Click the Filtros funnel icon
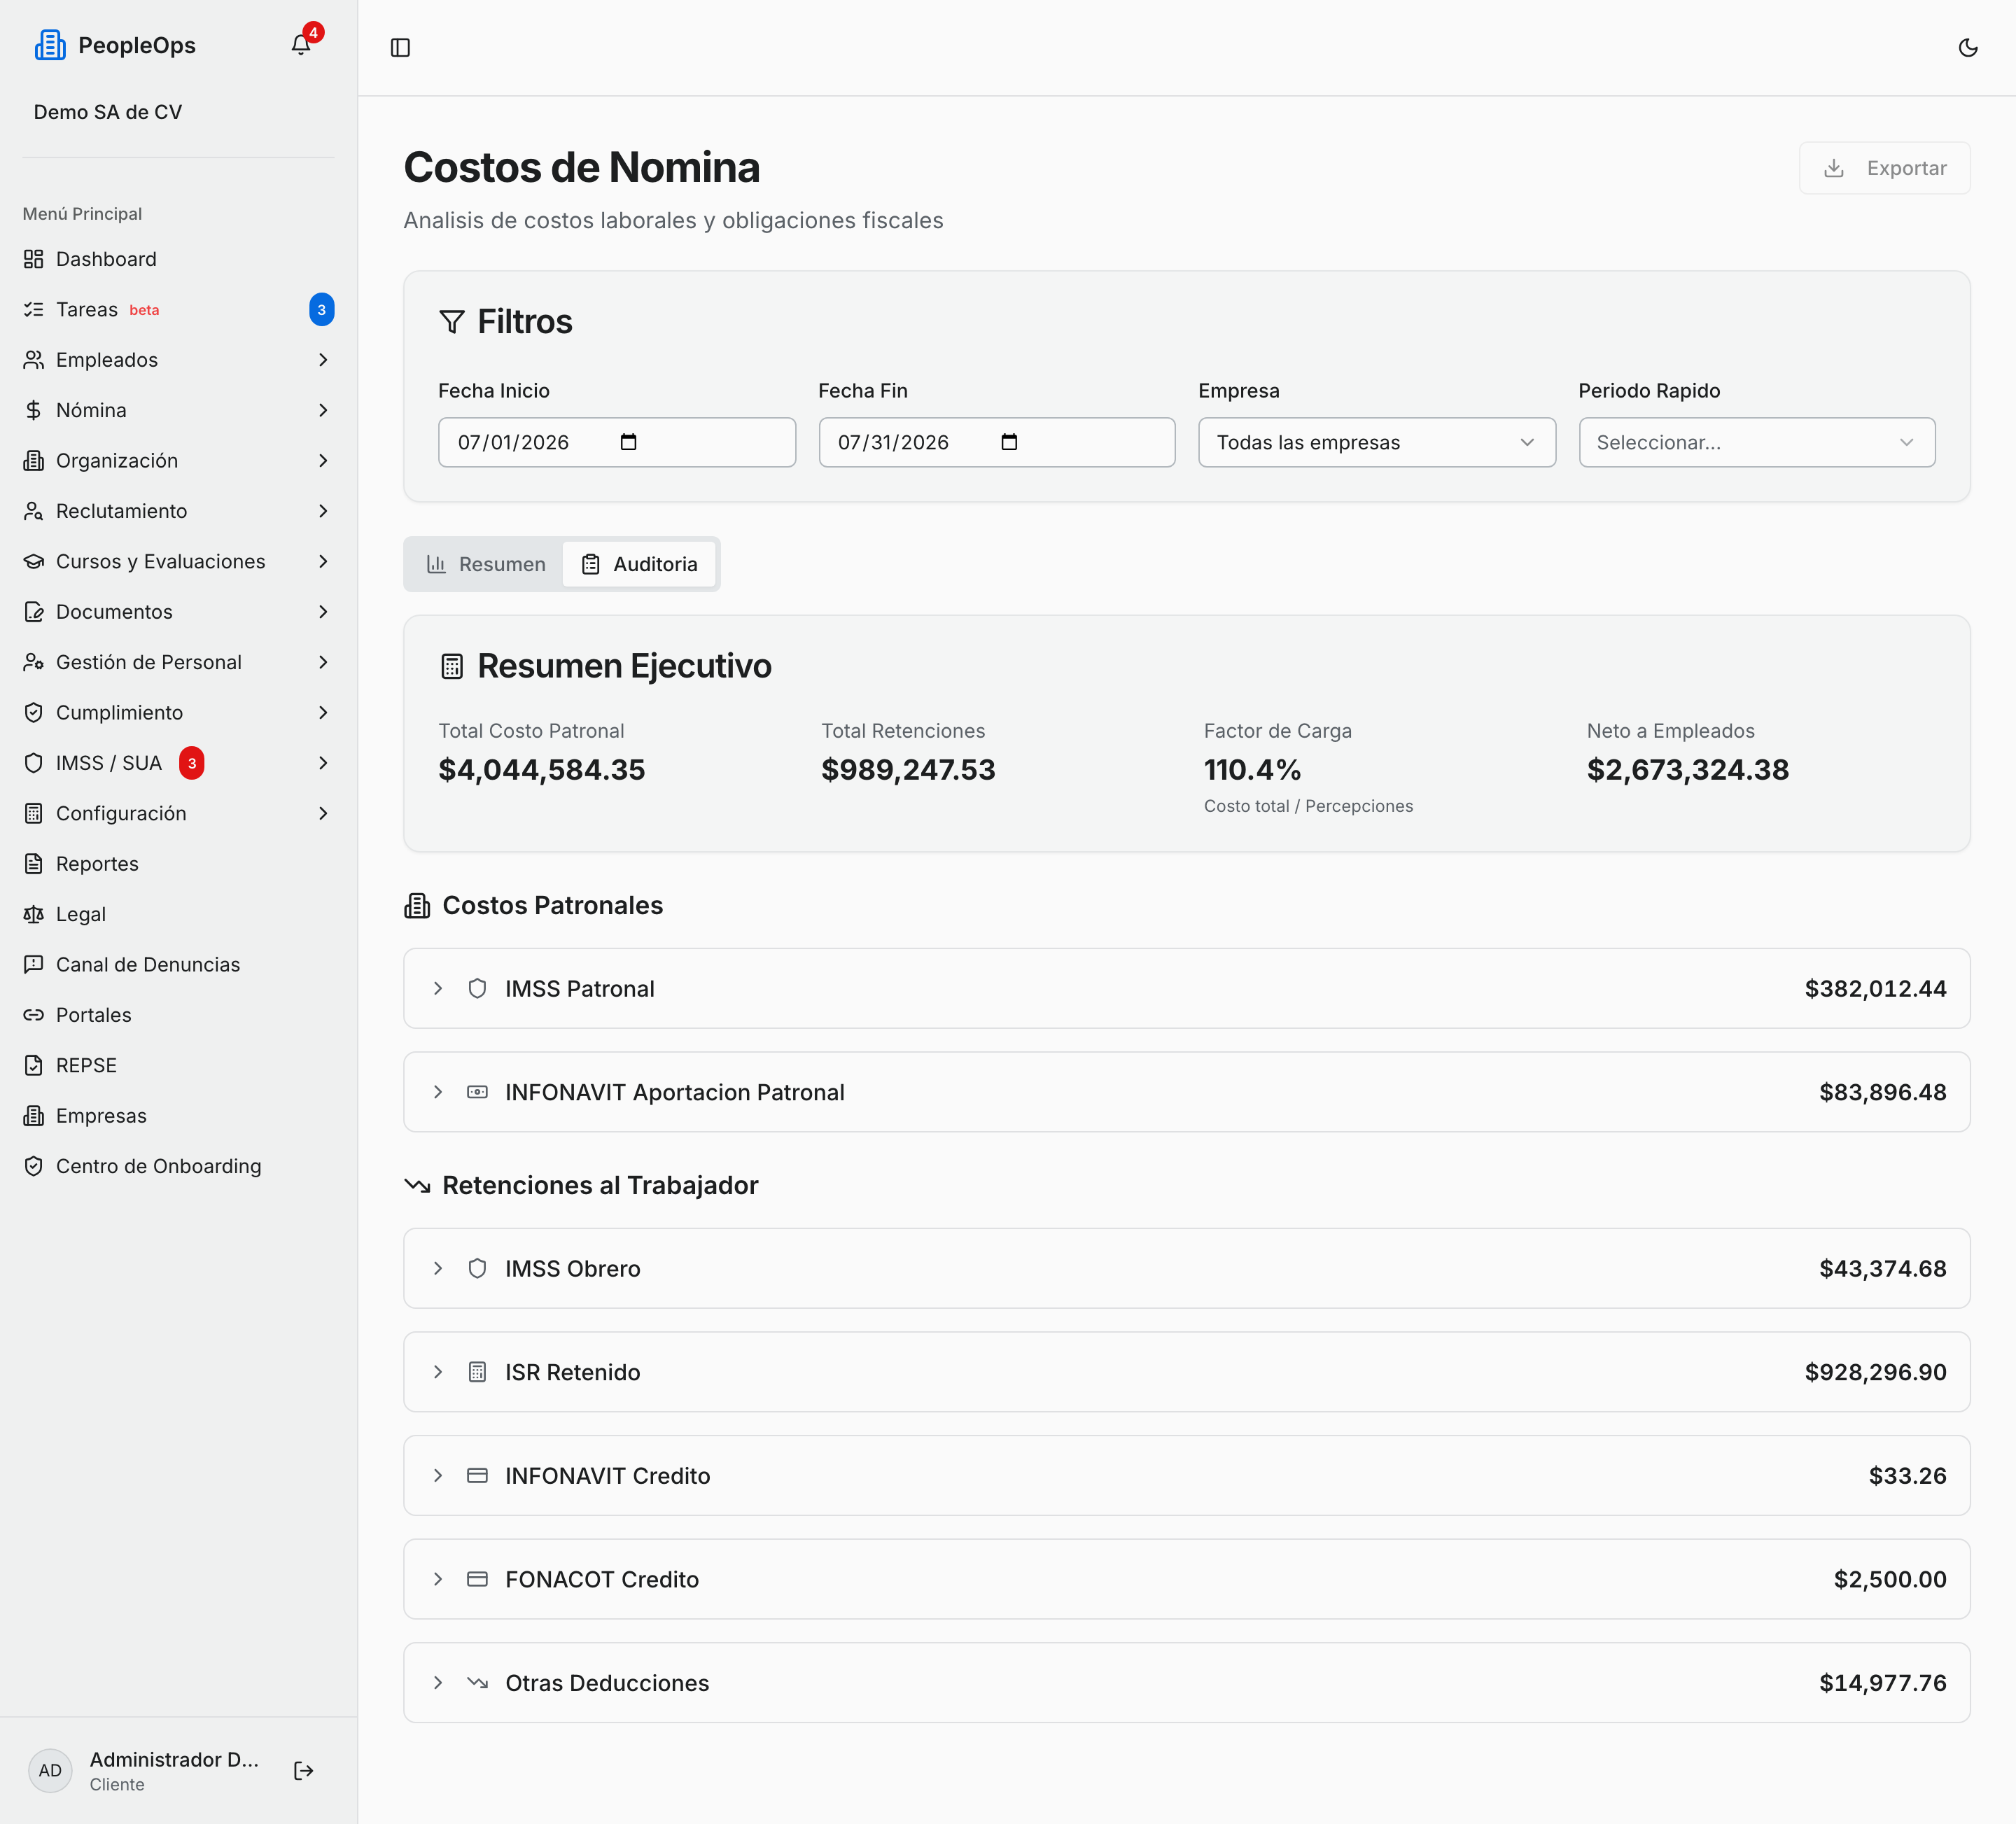Image resolution: width=2016 pixels, height=1824 pixels. coord(452,322)
